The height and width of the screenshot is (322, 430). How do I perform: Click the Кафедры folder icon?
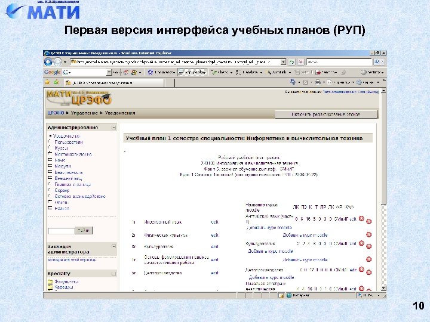click(x=50, y=287)
